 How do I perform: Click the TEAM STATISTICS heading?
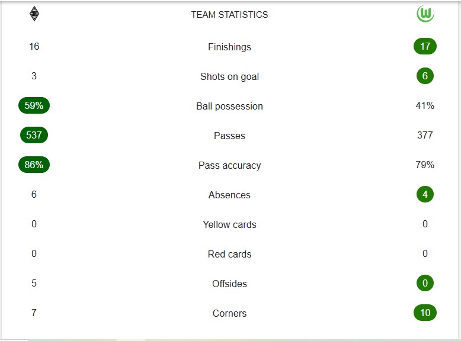point(230,15)
